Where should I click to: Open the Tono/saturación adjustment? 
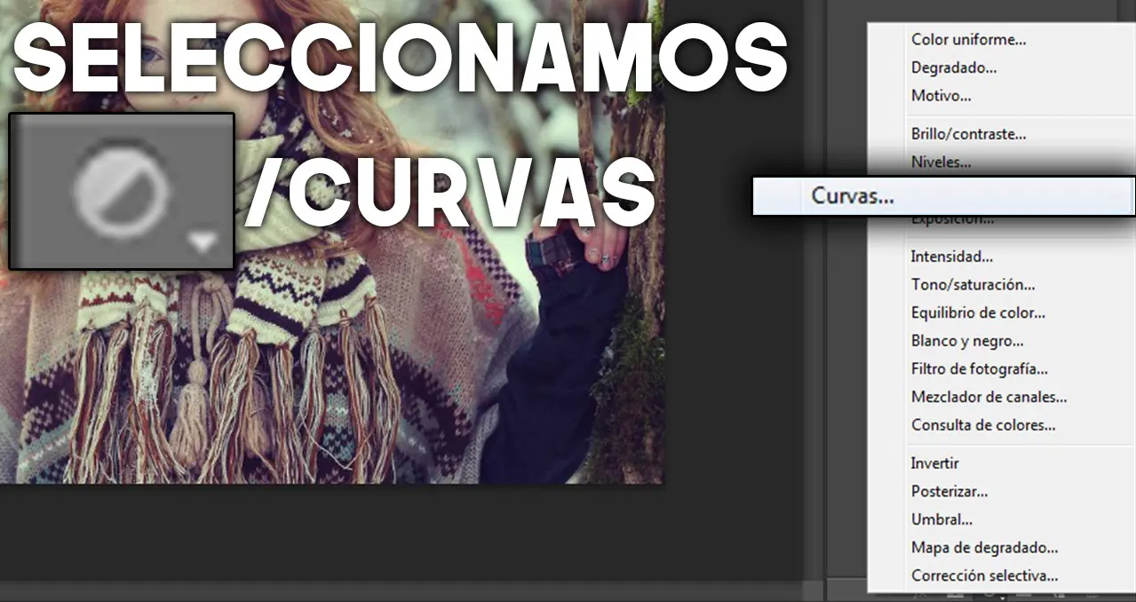973,285
